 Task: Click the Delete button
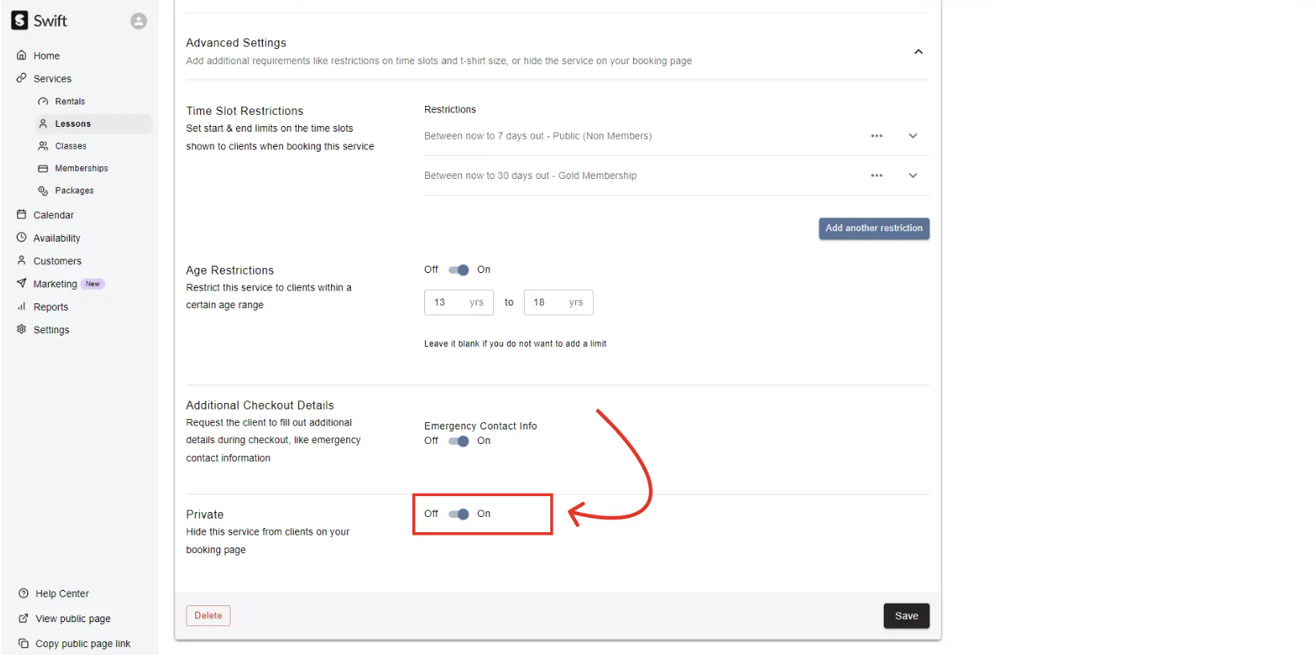[x=208, y=616]
